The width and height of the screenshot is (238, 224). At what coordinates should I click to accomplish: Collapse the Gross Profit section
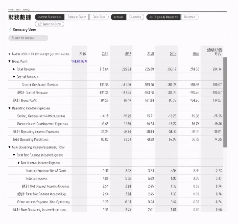click(9, 61)
